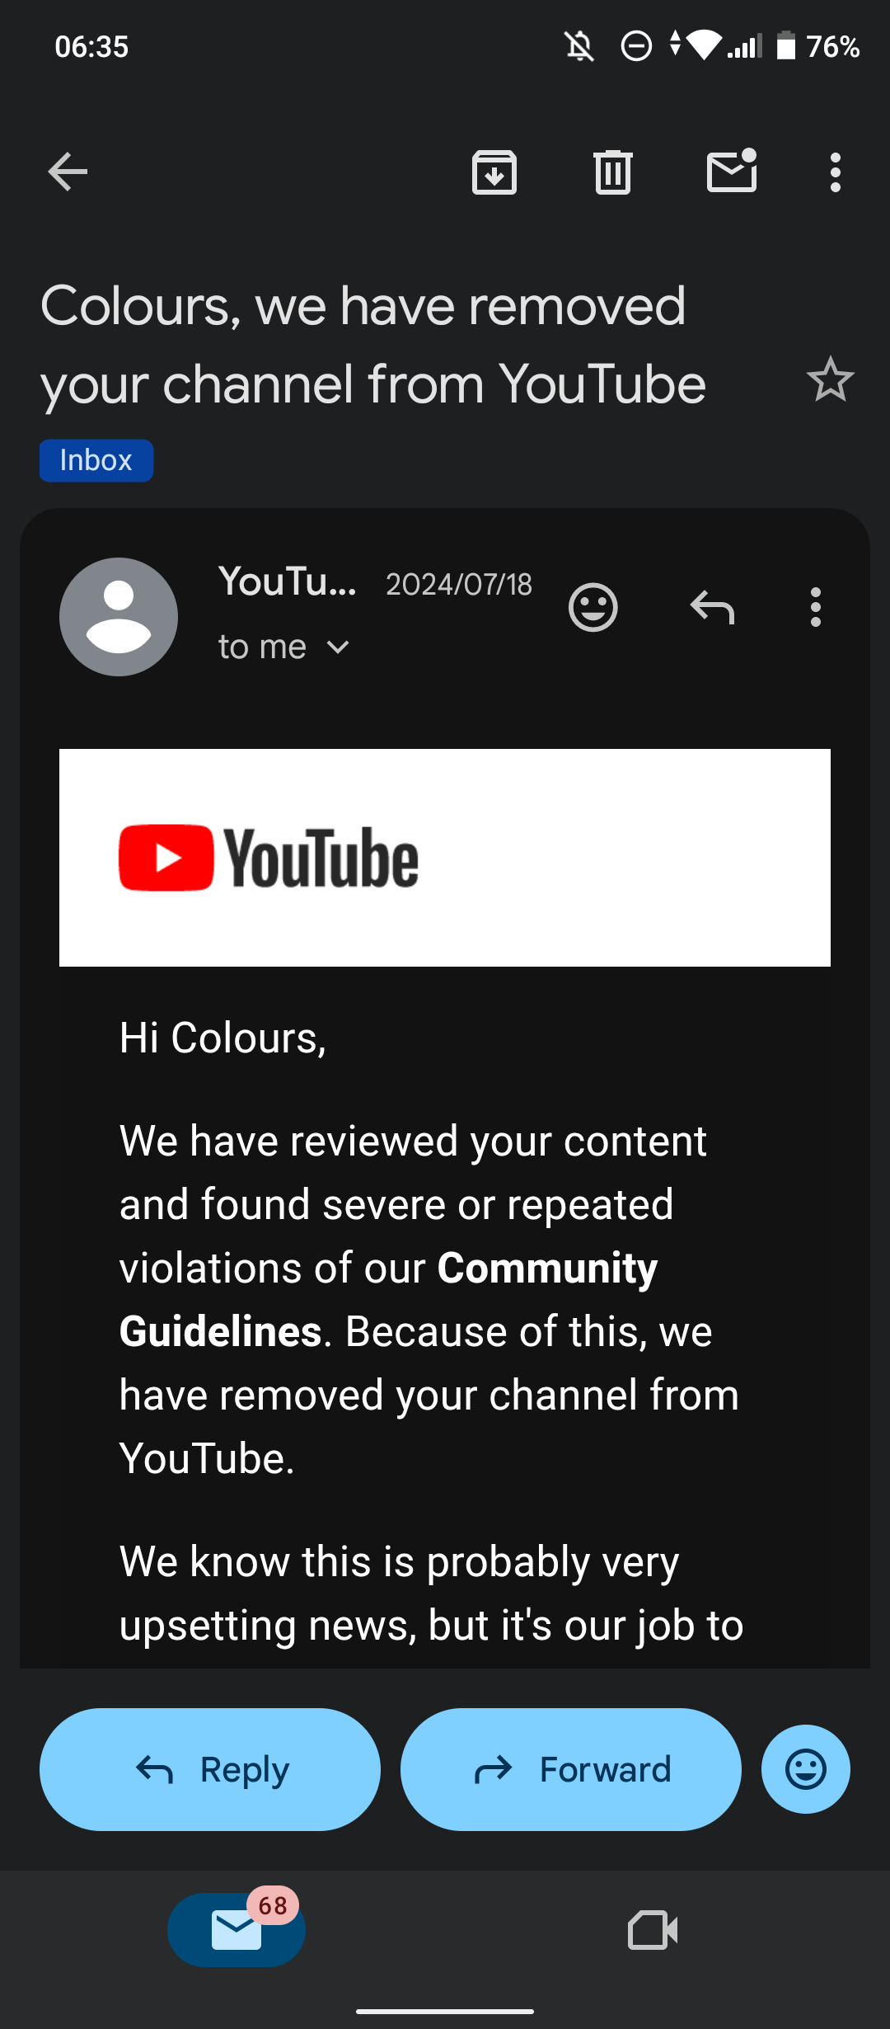Switch to the Mail tab with 68 badge
This screenshot has width=890, height=2029.
coord(237,1929)
